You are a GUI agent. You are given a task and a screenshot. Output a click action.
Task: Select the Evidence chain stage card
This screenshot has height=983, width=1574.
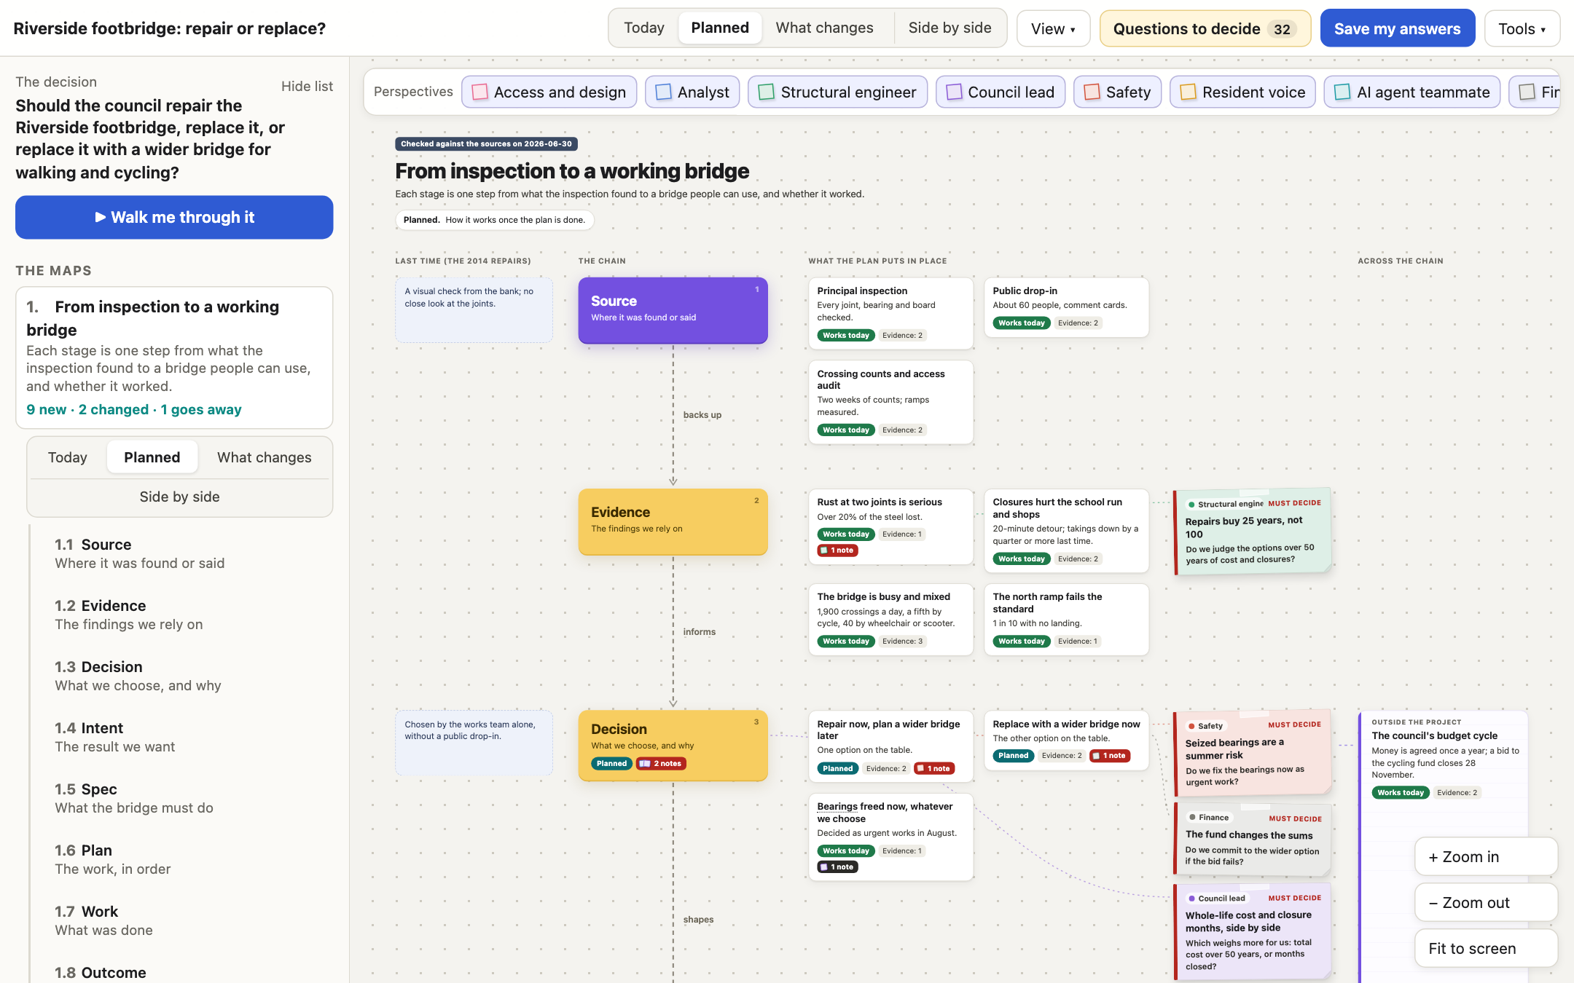coord(673,522)
